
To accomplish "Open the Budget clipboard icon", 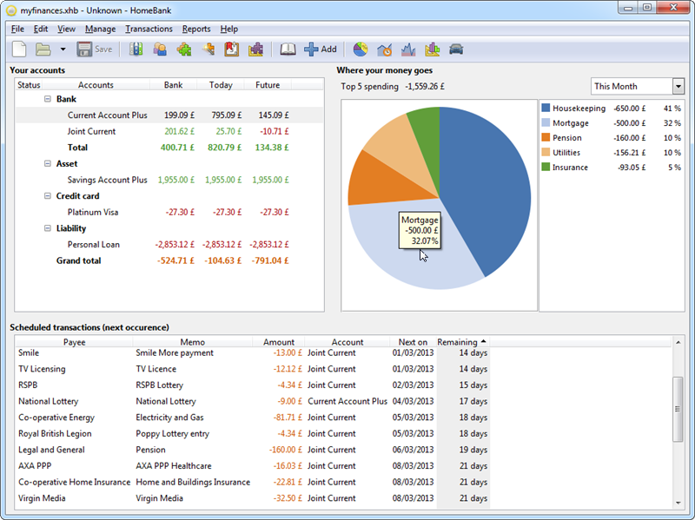I will (x=231, y=49).
